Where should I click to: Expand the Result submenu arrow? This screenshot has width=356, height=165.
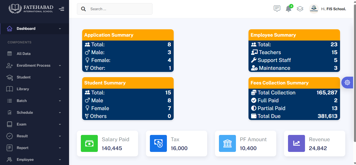[x=60, y=136]
